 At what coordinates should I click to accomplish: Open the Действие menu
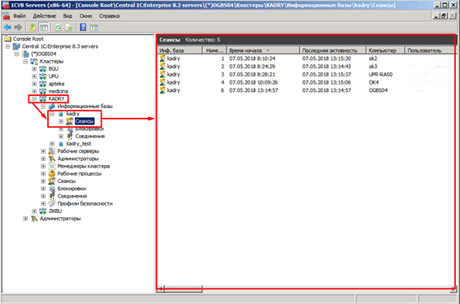(44, 16)
